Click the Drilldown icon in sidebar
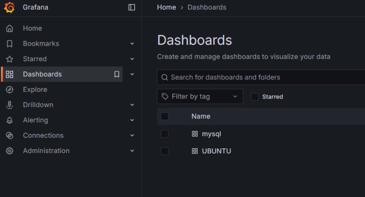 10,105
